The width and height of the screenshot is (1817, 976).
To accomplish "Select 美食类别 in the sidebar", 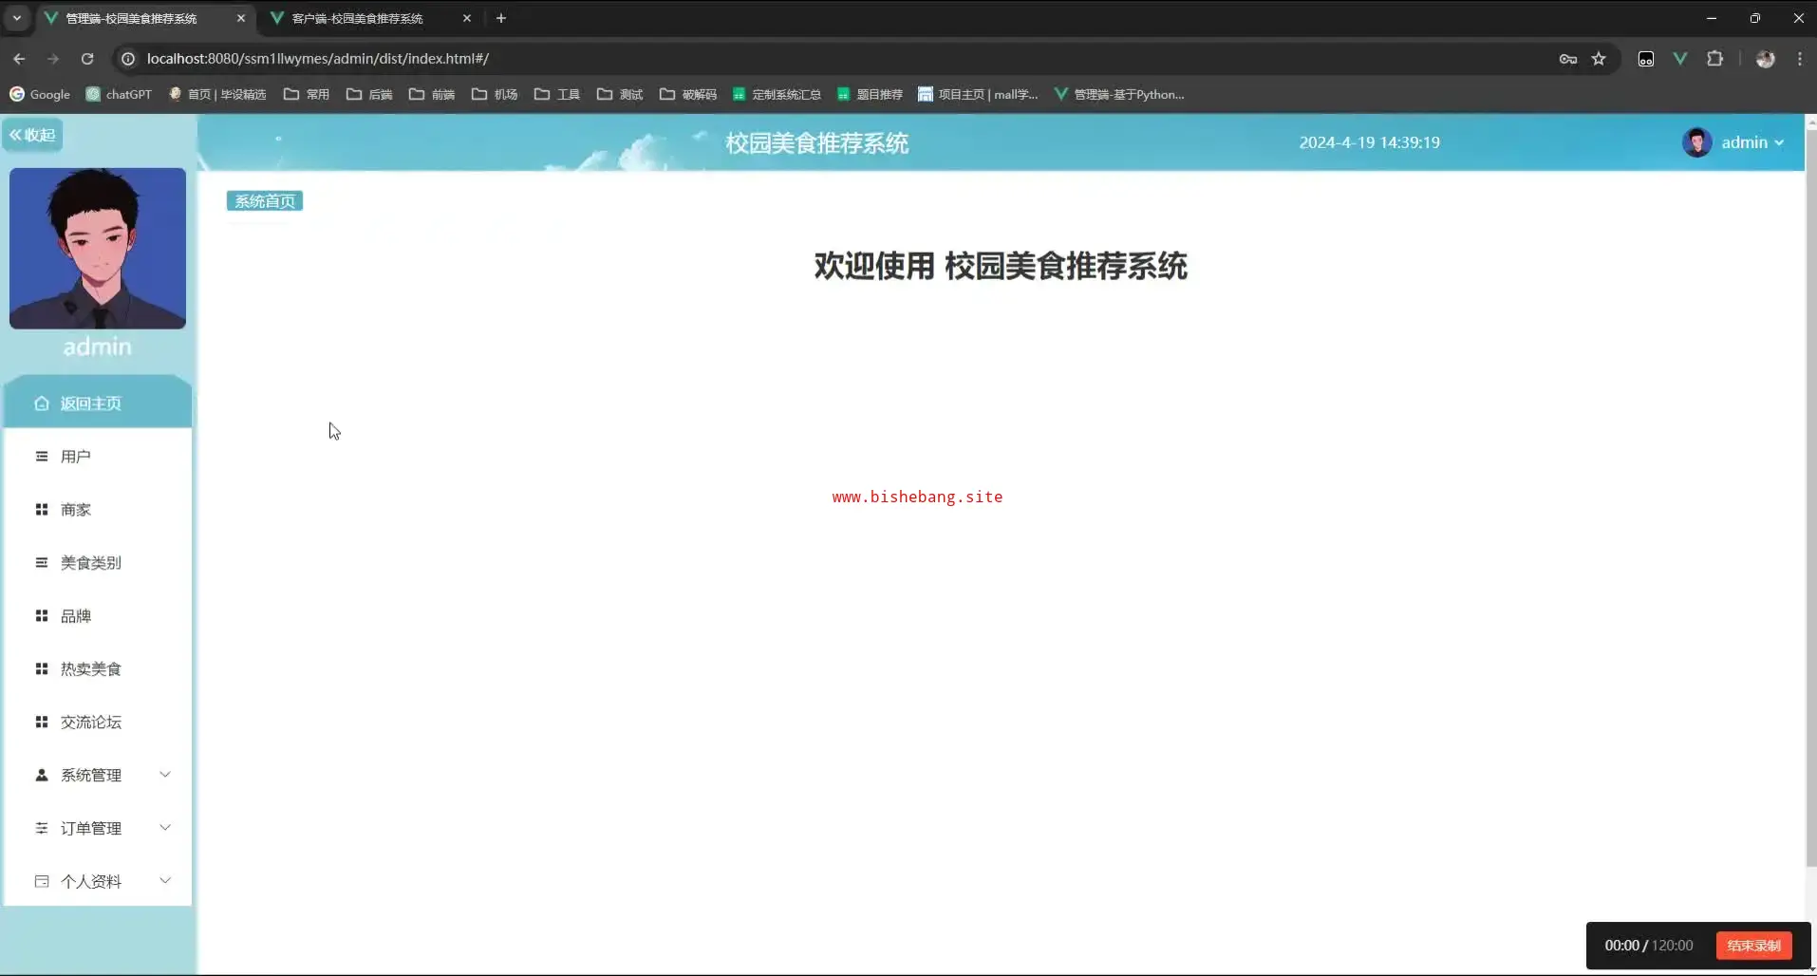I will [x=98, y=563].
